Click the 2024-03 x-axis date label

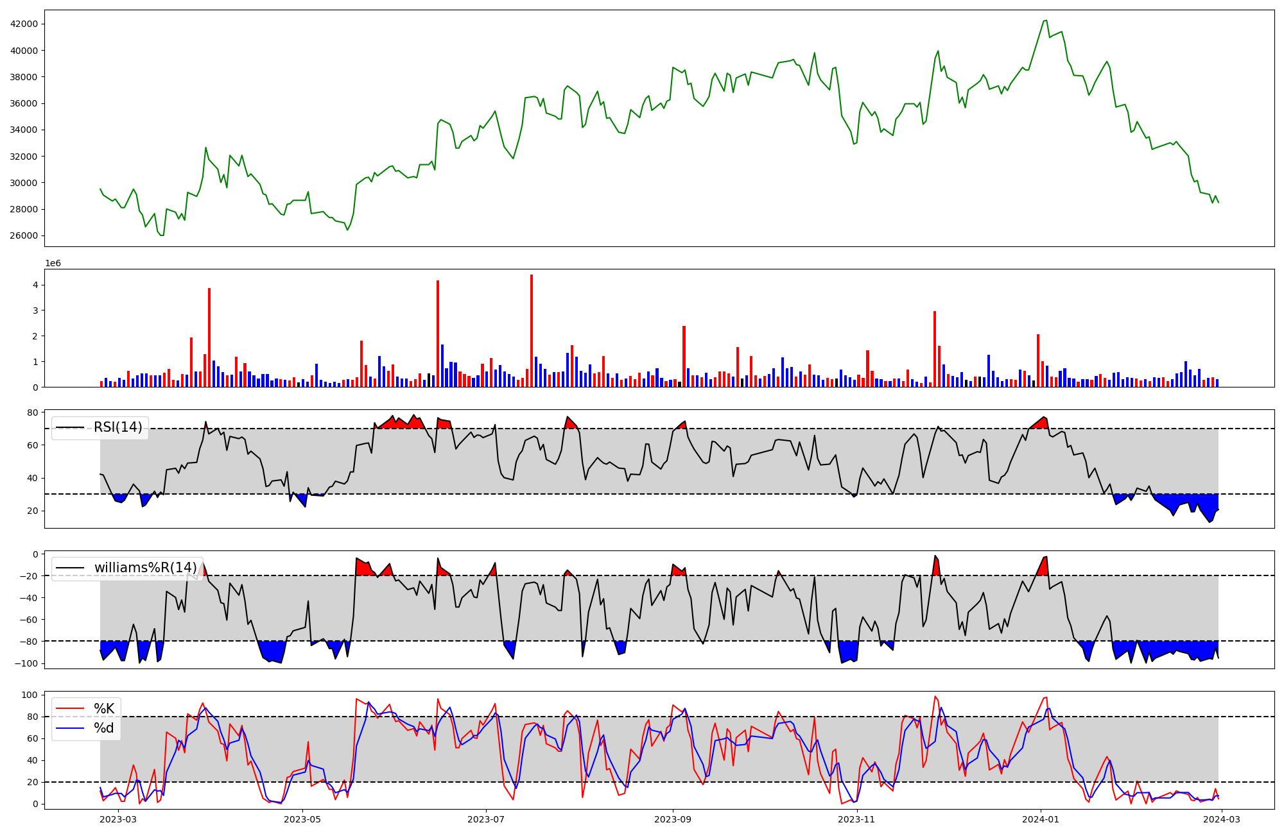point(1222,819)
